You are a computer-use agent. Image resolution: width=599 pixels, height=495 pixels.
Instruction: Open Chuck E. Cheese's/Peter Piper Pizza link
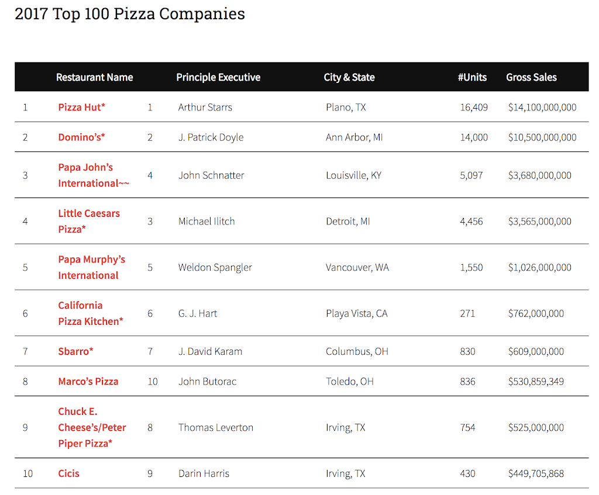click(x=92, y=427)
